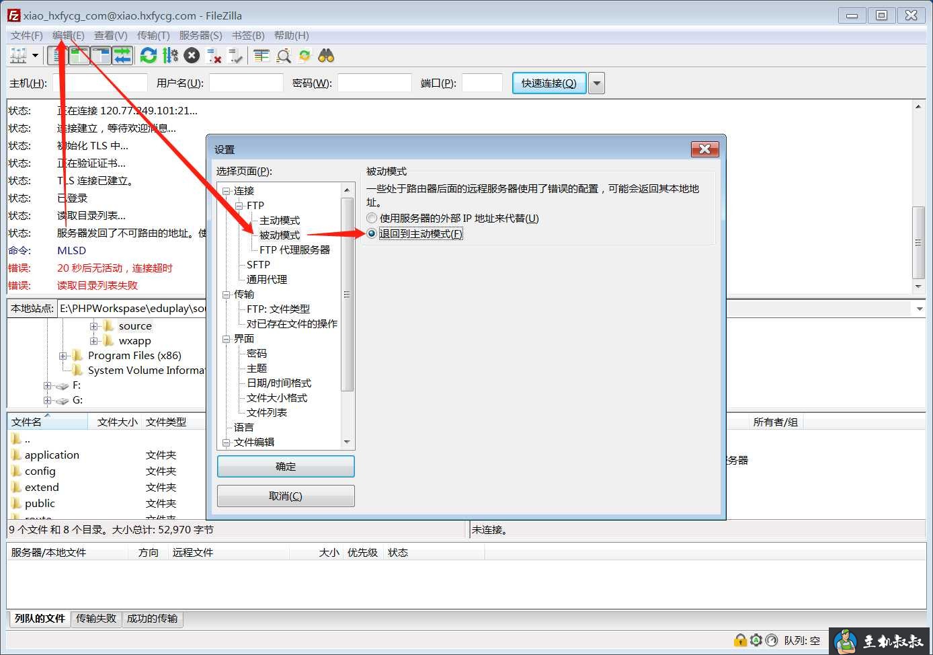The height and width of the screenshot is (655, 933).
Task: Expand the wxapp folder in local tree
Action: point(94,341)
